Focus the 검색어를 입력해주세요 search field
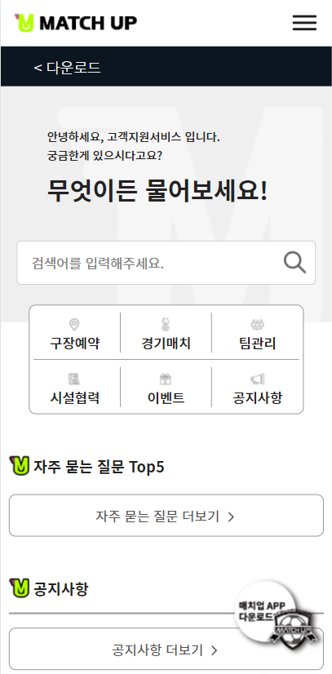The width and height of the screenshot is (332, 674). [166, 263]
